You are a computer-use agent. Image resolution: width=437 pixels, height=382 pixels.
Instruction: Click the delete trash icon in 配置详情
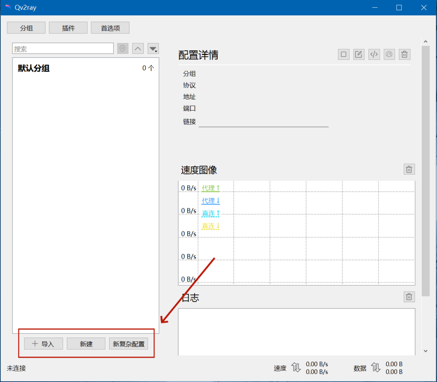405,54
